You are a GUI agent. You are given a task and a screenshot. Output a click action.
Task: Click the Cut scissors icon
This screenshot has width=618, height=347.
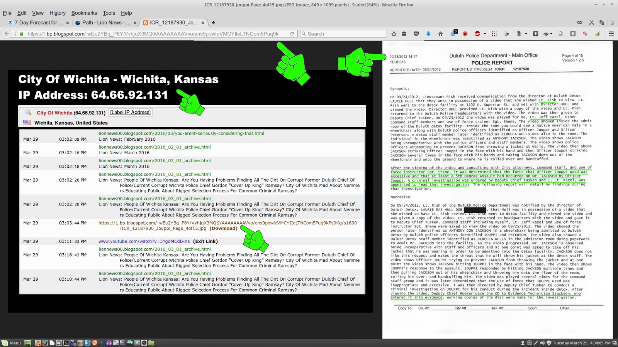point(591,23)
